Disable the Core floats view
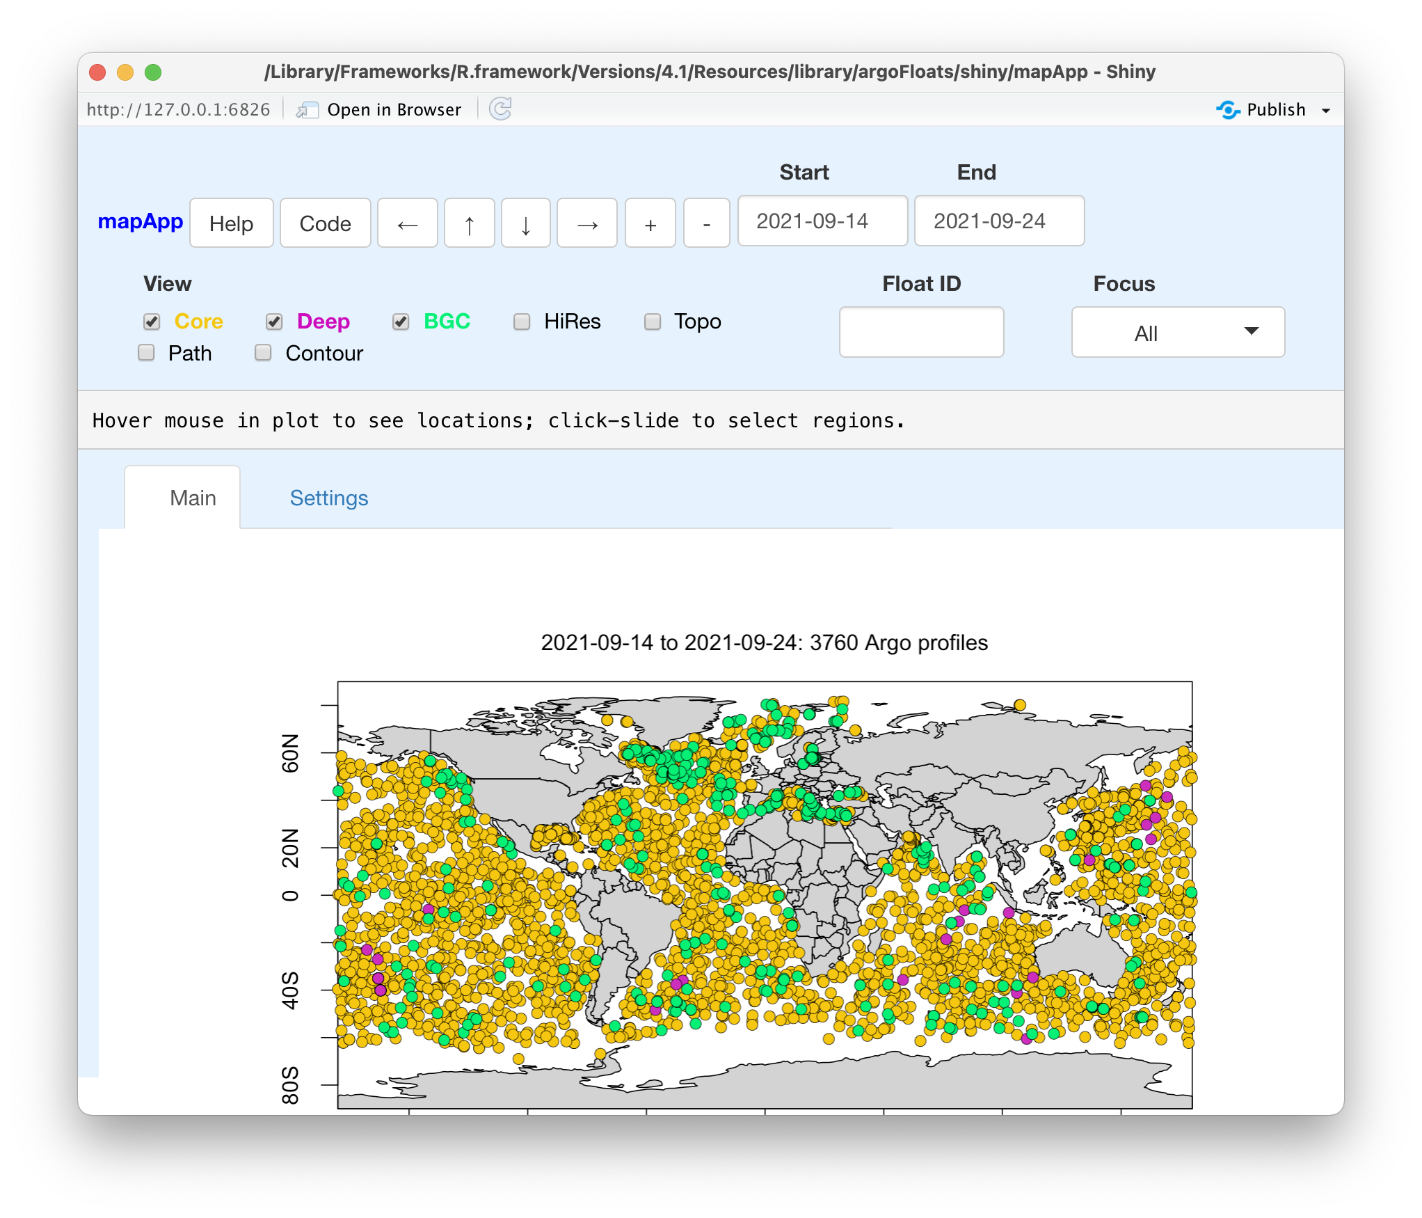The image size is (1422, 1218). [152, 322]
